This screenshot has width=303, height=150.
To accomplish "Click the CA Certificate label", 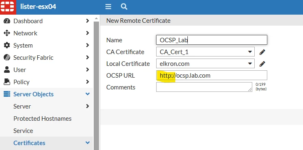I will [125, 52].
